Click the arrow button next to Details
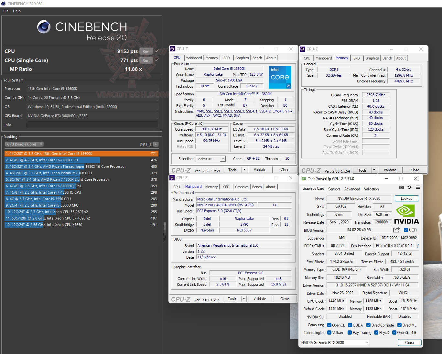Screen dimensions: 442x354 coord(156,144)
